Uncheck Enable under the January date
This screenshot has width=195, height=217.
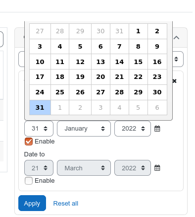29,142
